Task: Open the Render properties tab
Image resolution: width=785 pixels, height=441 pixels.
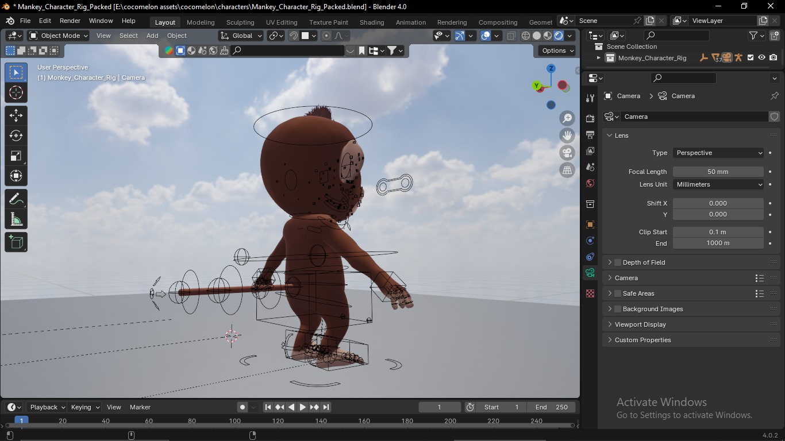Action: (590, 118)
